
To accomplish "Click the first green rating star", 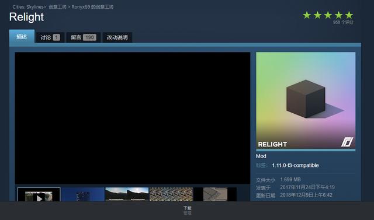I will 307,15.
